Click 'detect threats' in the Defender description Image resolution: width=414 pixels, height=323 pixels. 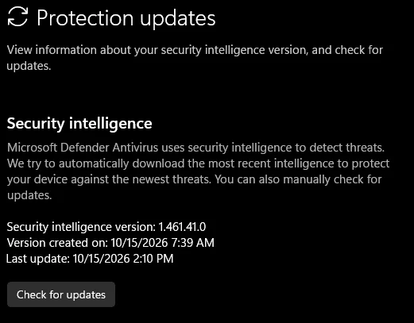347,148
